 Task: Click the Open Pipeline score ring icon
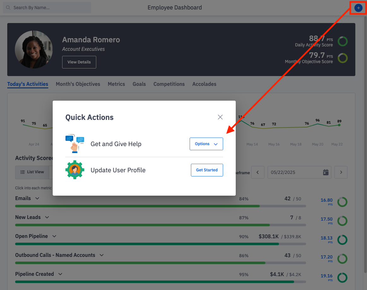[342, 240]
